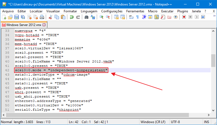Viewport: 217px width, 125px height.
Task: Open the Macro menu
Action: pyautogui.click(x=153, y=11)
